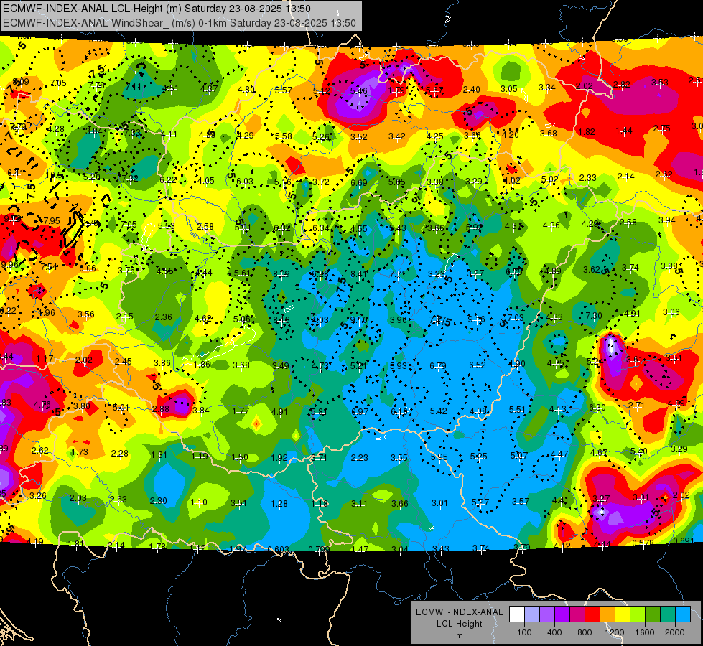Click the 7.03 wind shear value
Image resolution: width=703 pixels, height=646 pixels.
(x=516, y=317)
